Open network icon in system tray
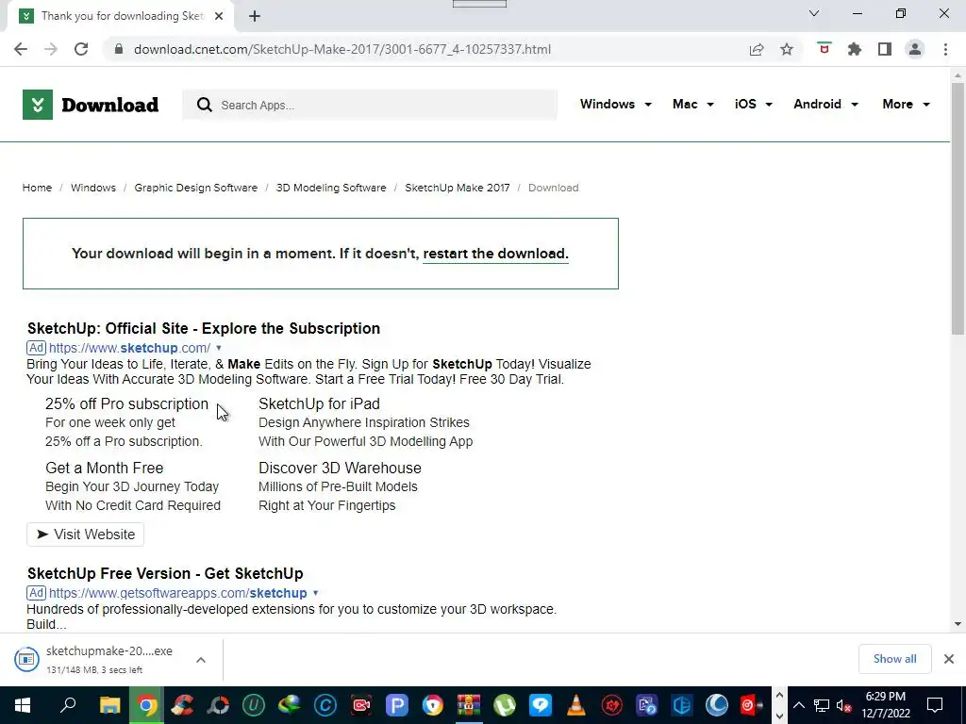 point(822,705)
